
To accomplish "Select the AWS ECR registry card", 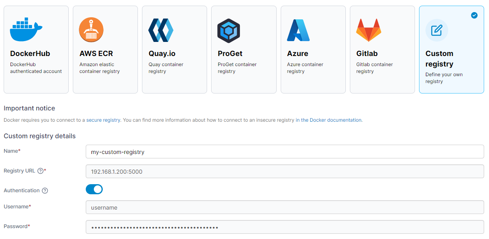I will pyautogui.click(x=105, y=49).
